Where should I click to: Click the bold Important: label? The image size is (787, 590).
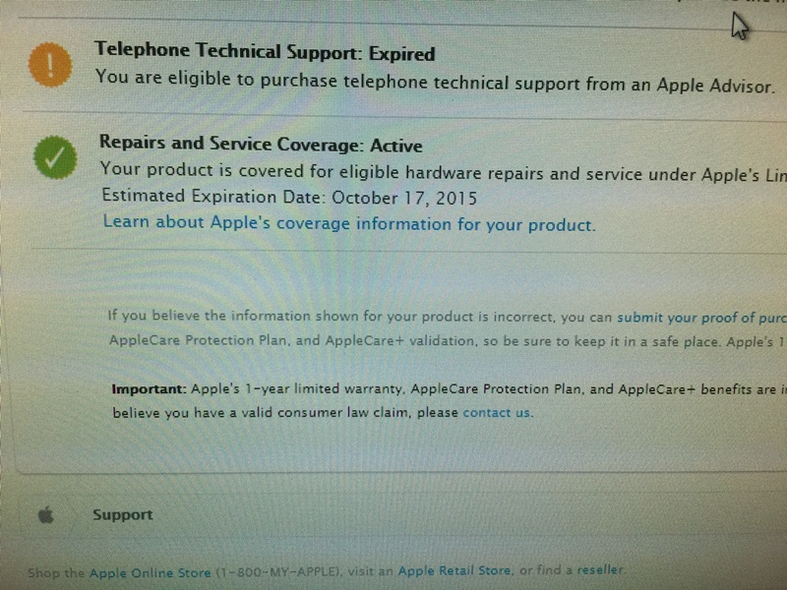coord(146,389)
